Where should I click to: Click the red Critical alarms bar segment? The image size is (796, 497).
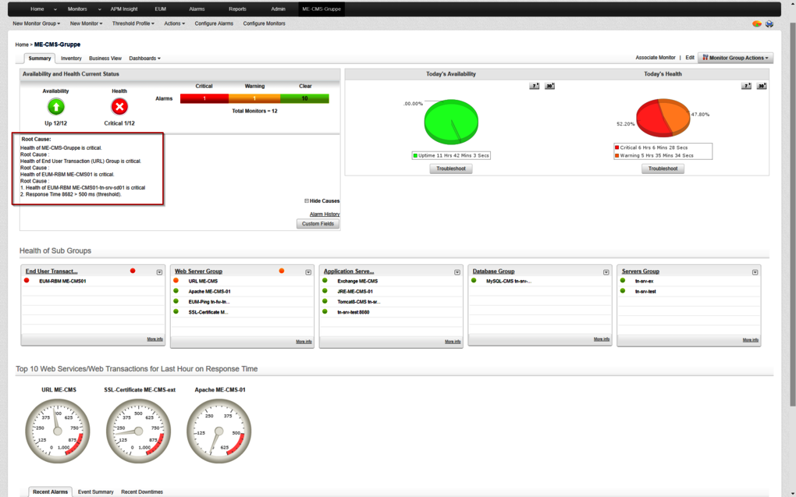(204, 99)
